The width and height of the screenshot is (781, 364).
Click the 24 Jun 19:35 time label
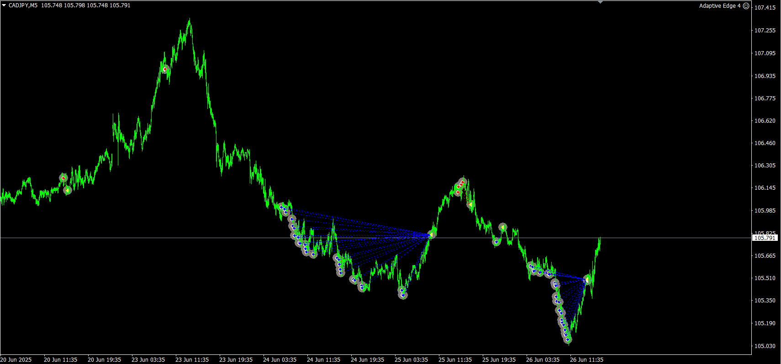(367, 360)
